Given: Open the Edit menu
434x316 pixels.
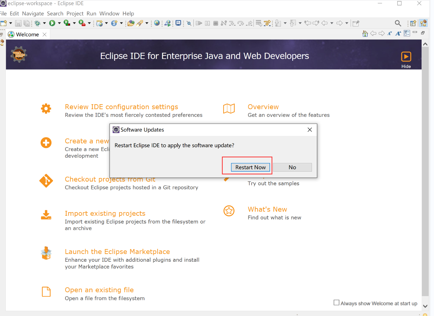Looking at the screenshot, I should coord(14,13).
